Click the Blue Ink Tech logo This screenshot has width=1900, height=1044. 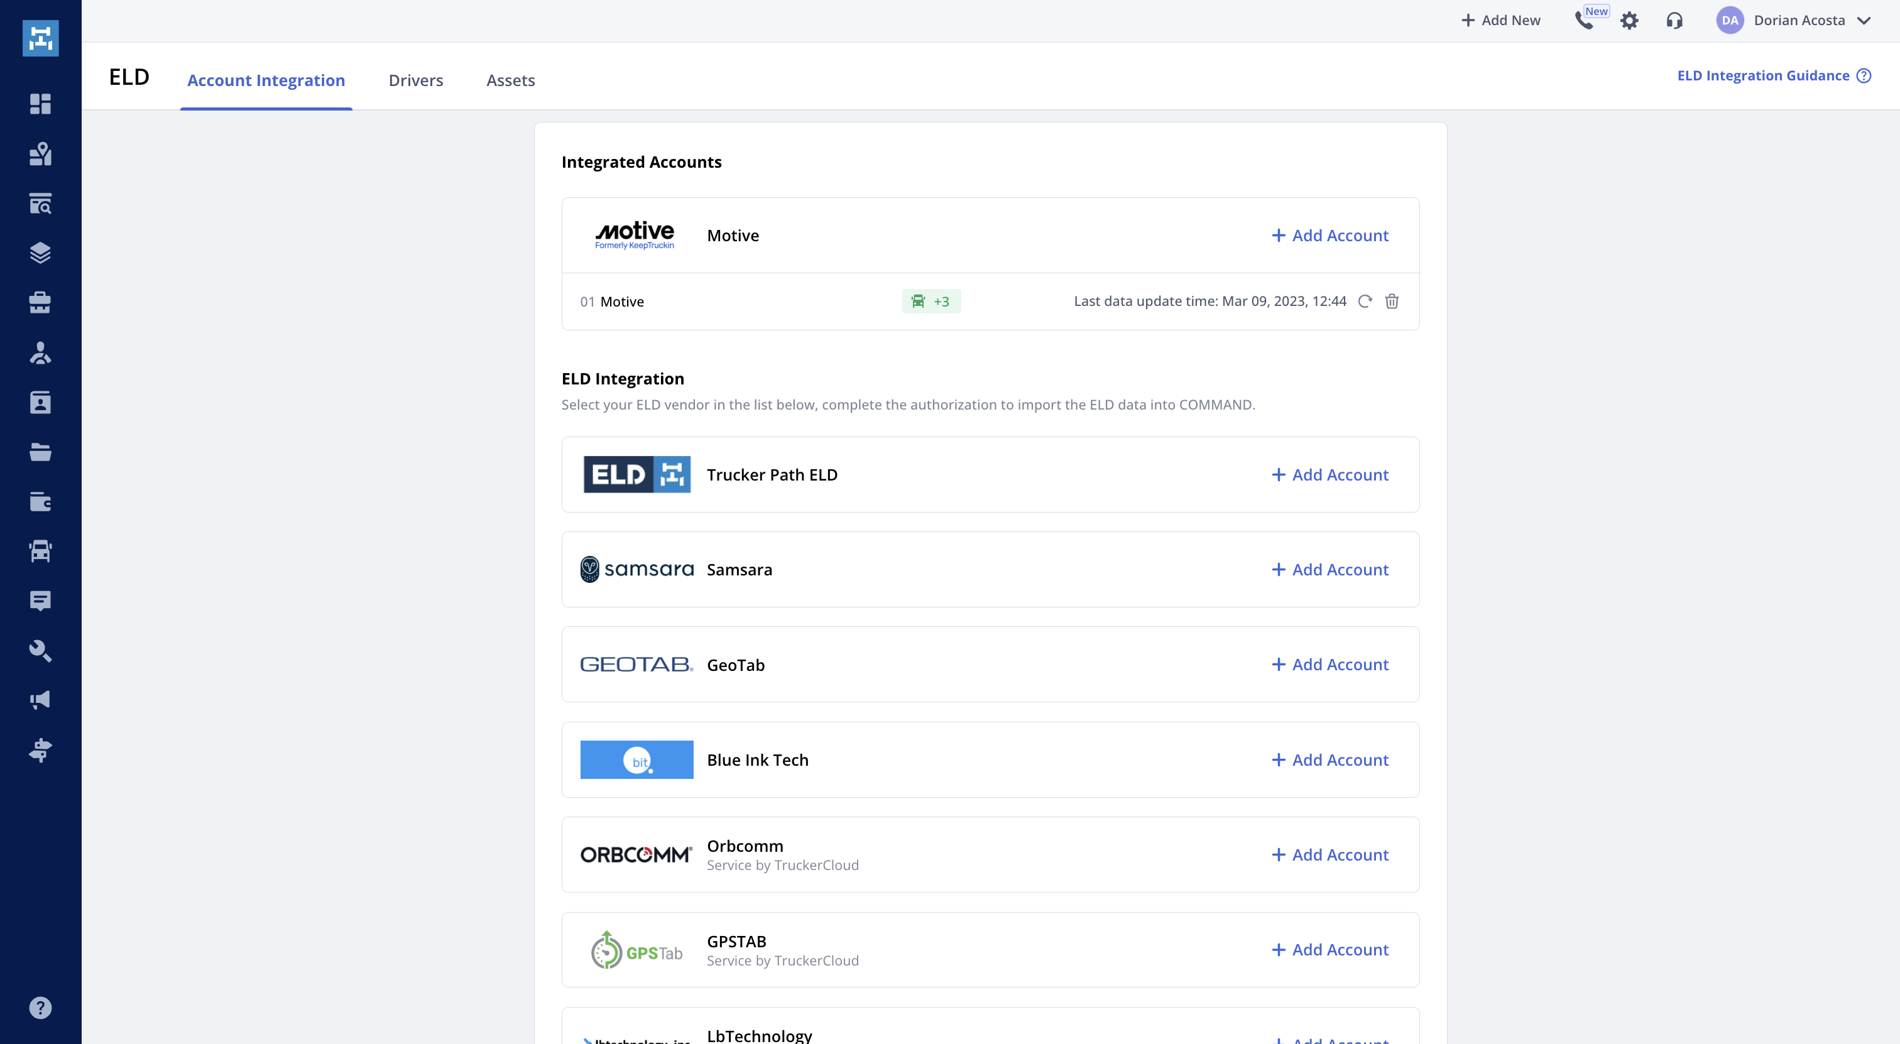[x=636, y=759]
